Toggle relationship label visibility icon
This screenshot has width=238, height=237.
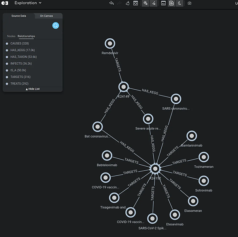[154, 3]
